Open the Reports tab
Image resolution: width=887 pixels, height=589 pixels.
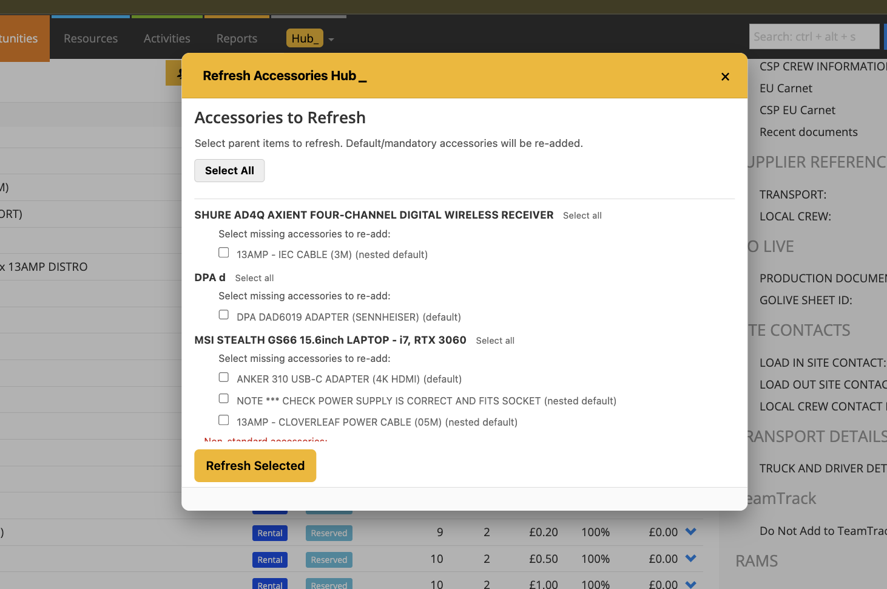(x=237, y=38)
